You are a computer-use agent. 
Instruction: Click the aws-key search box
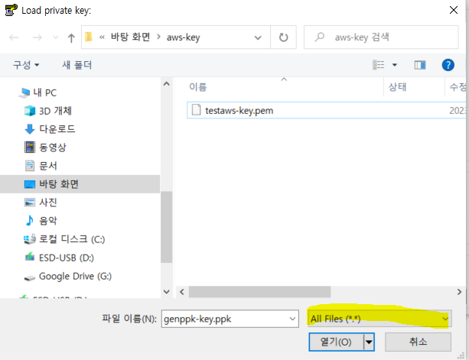pyautogui.click(x=381, y=37)
